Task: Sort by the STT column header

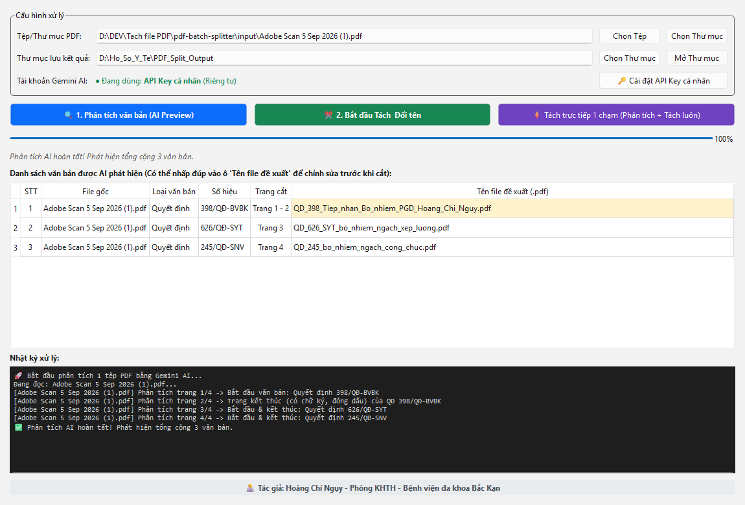Action: pos(31,191)
